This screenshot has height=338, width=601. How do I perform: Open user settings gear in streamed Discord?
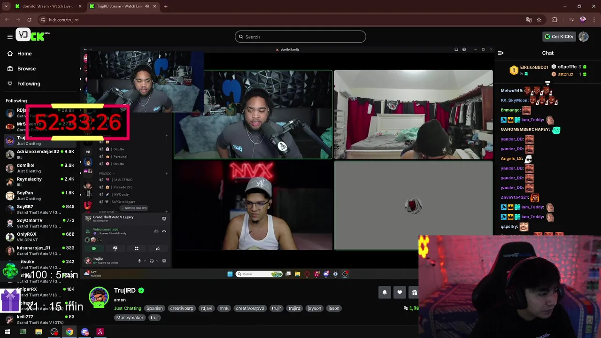[164, 261]
